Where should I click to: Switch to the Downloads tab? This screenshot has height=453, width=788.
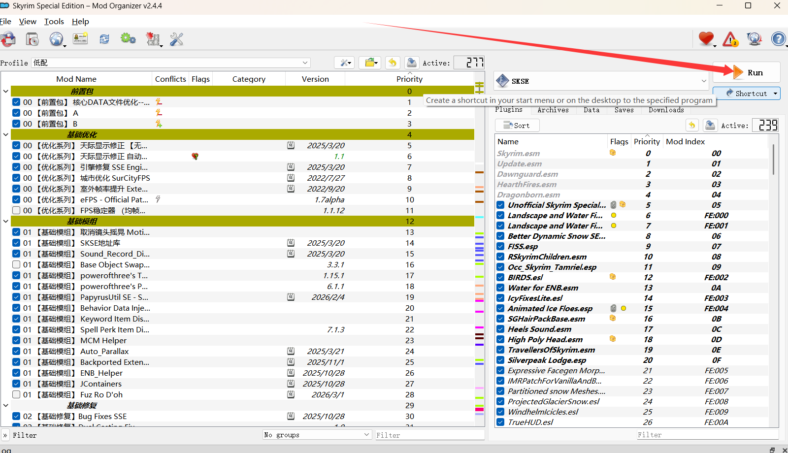666,110
